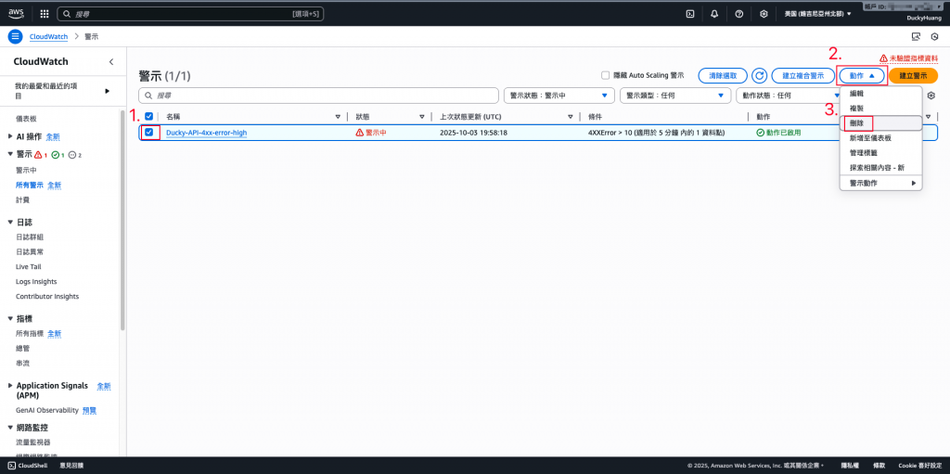The image size is (950, 474).
Task: Click the search magnifier in alarm filter
Action: click(x=148, y=96)
